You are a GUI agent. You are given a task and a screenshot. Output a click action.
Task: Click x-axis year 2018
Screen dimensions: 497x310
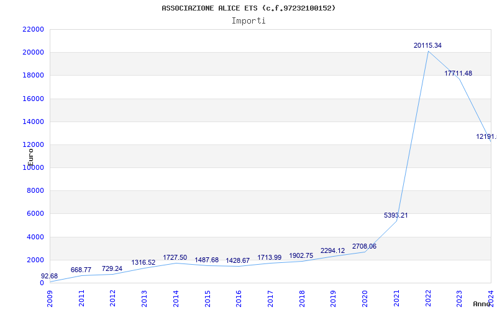point(302,299)
